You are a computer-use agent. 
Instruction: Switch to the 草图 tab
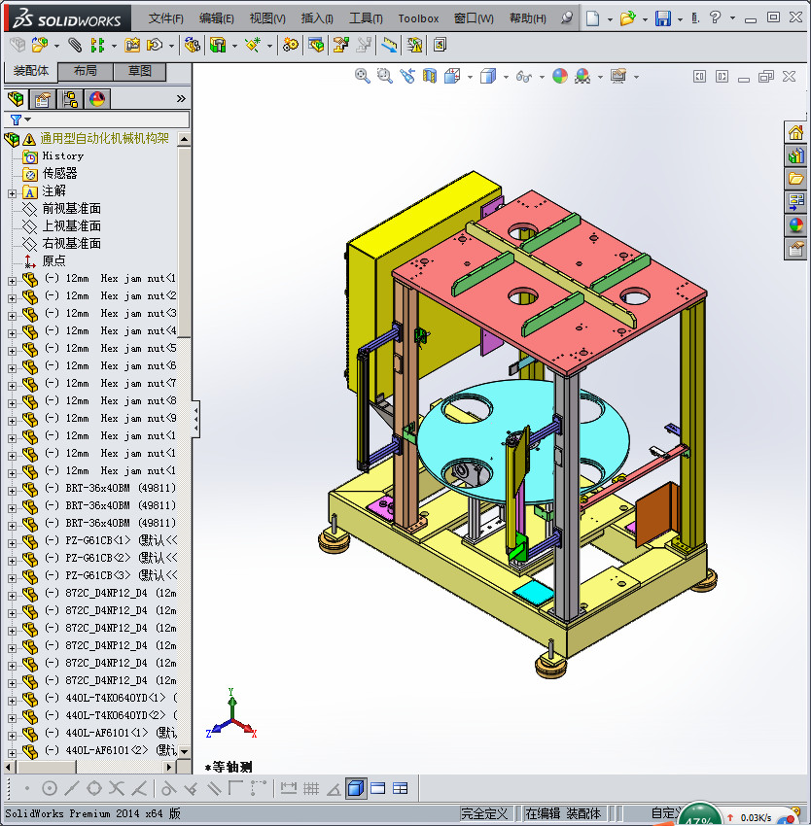(x=140, y=71)
